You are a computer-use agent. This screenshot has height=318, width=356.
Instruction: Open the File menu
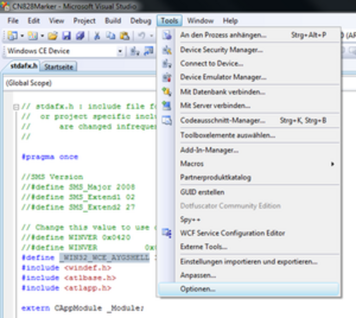click(x=13, y=21)
